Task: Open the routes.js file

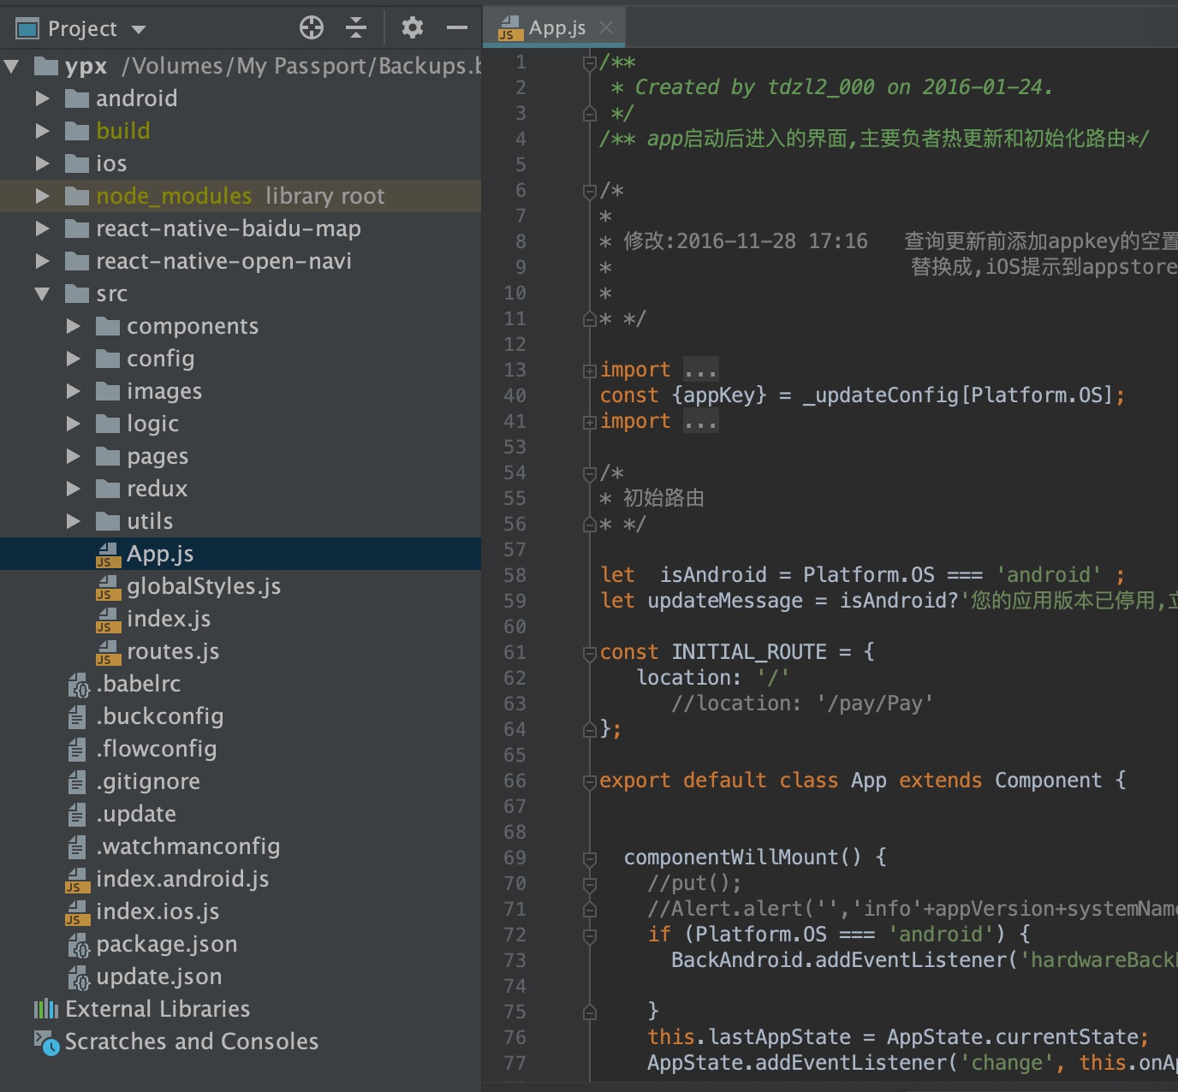Action: tap(241, 651)
